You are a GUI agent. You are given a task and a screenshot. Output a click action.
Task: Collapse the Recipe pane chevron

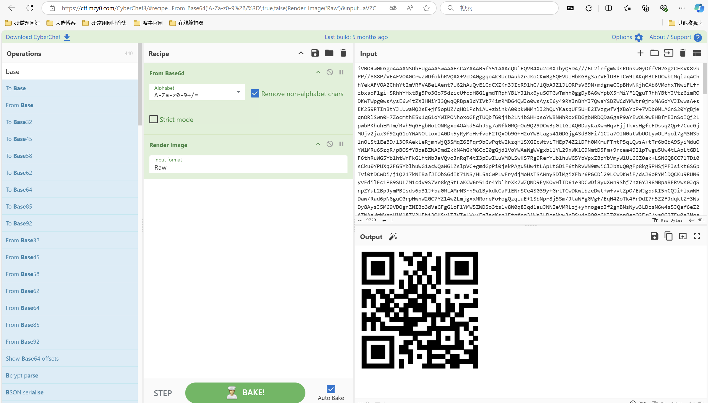coord(301,53)
